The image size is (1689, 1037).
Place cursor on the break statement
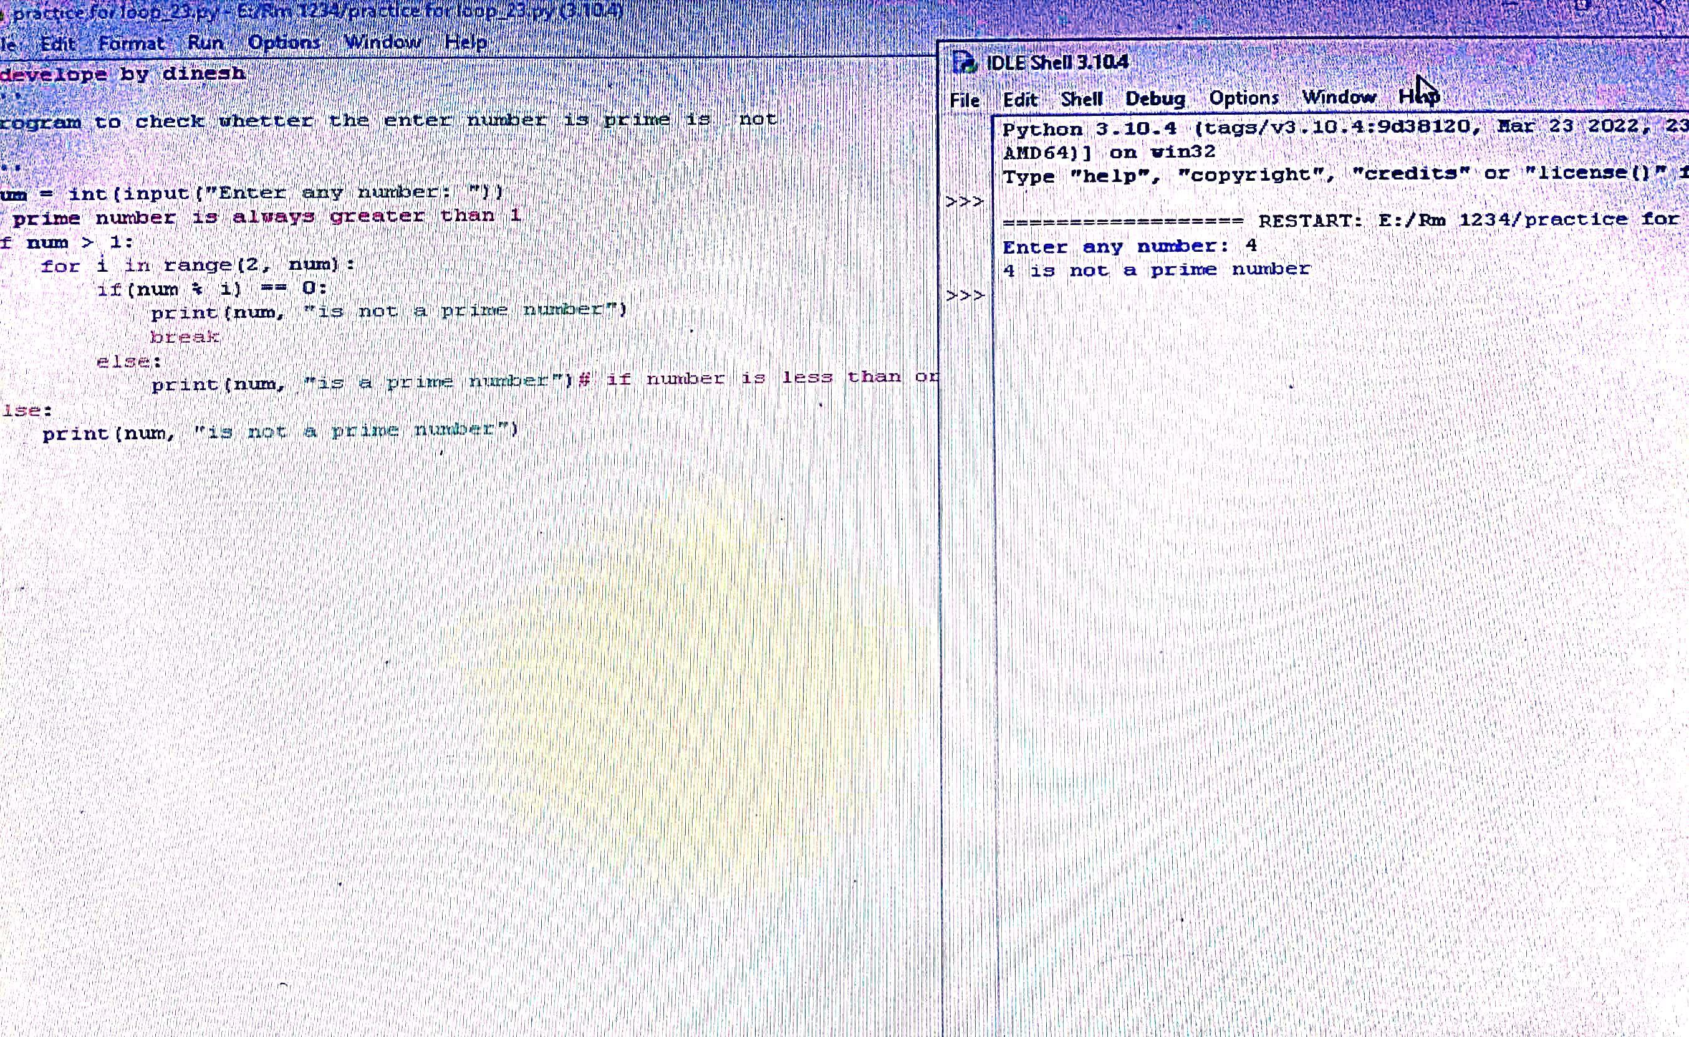click(x=185, y=337)
